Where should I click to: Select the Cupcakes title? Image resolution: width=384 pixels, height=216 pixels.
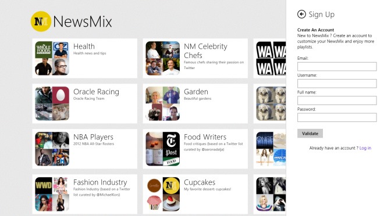click(x=200, y=182)
